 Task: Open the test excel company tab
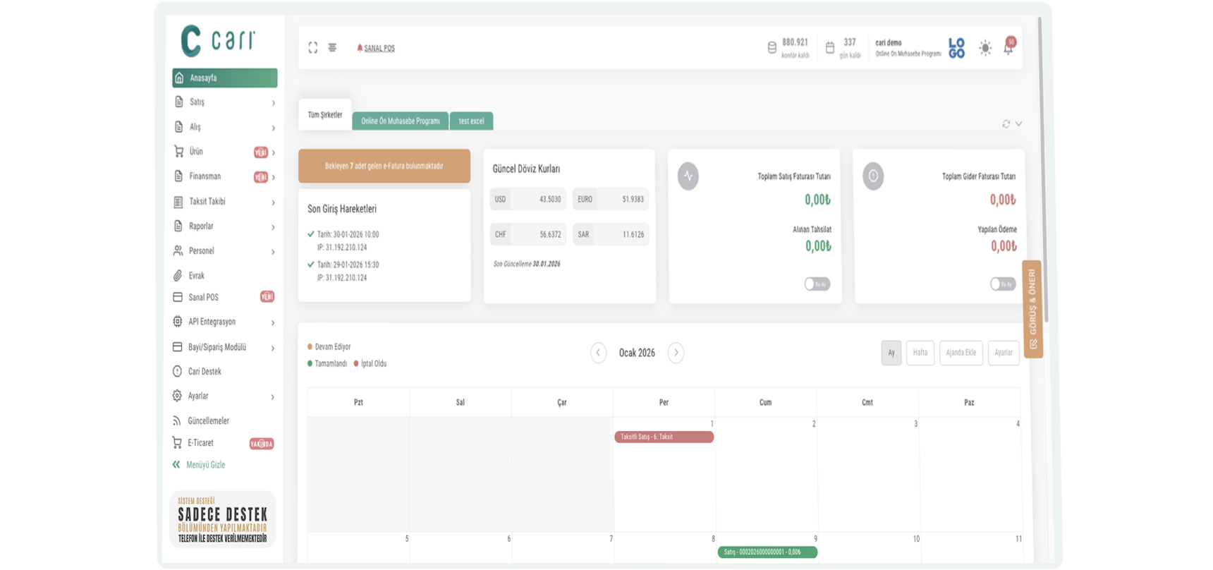471,121
